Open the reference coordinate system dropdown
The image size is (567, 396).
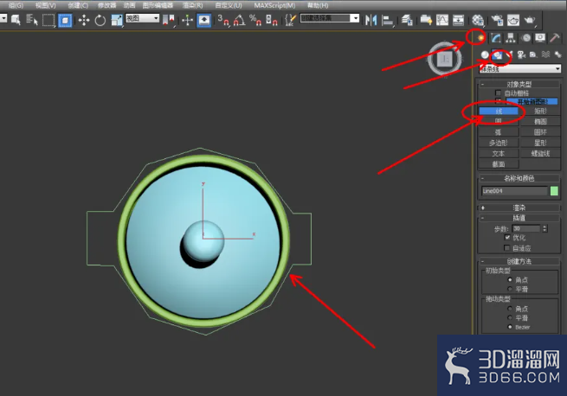143,18
